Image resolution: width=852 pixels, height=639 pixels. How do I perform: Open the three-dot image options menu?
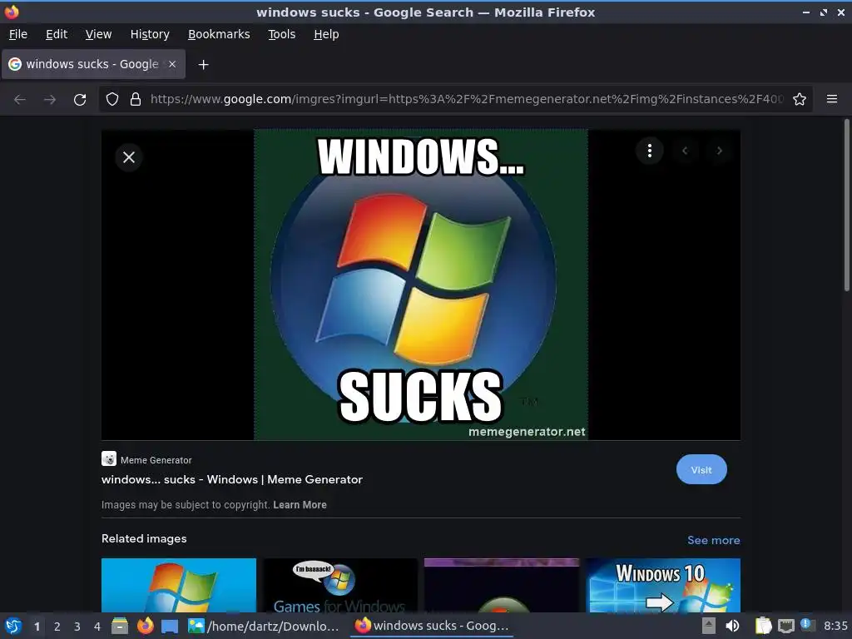click(649, 151)
